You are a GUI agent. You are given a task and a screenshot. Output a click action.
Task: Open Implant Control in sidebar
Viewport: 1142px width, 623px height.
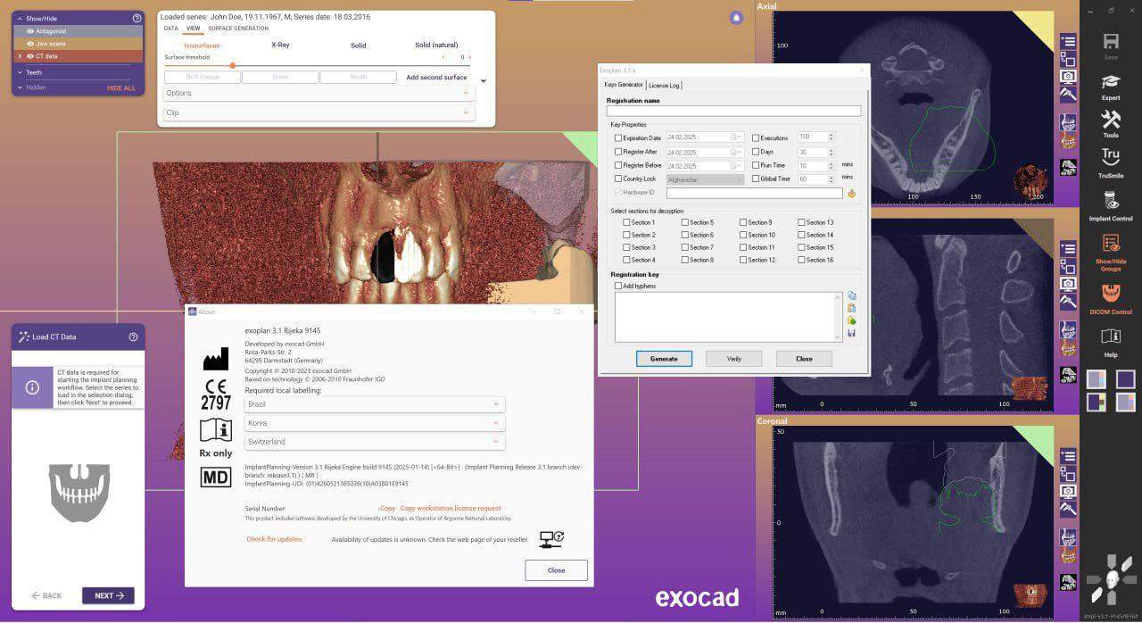[1111, 201]
